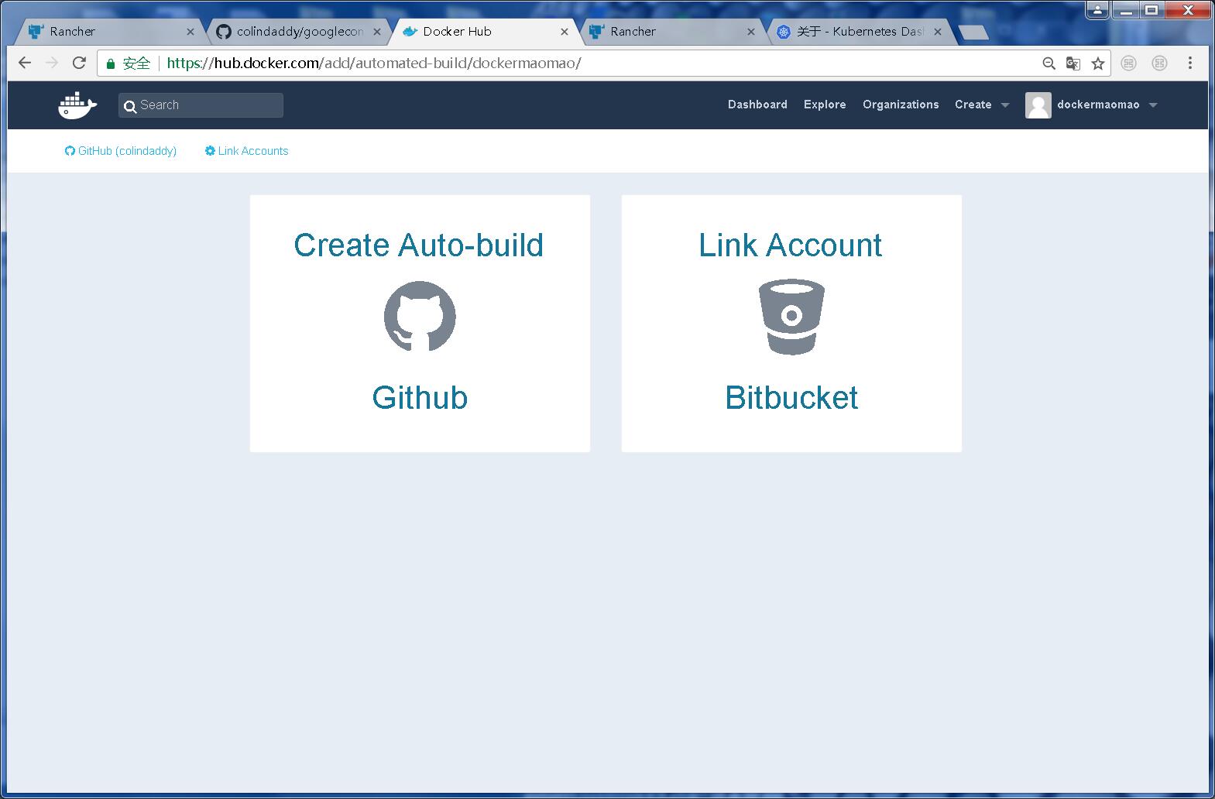Reload the page with the refresh icon

[79, 63]
